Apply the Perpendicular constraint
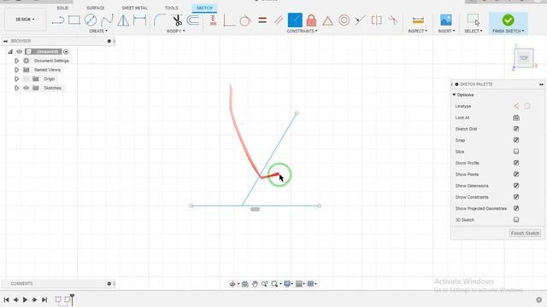Screen dimensions: 547x307 [x=229, y=20]
